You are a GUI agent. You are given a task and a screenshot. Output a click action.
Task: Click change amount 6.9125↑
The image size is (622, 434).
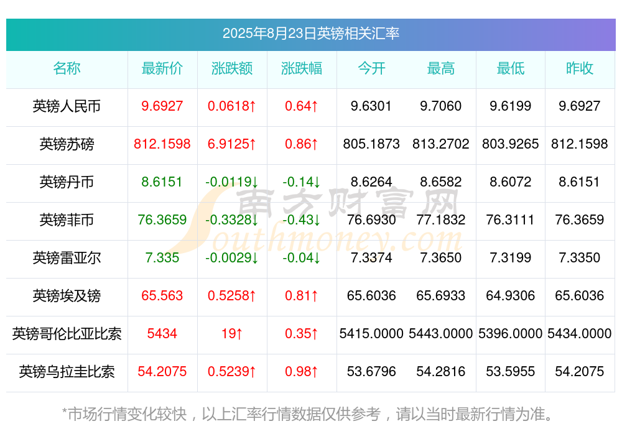231,144
